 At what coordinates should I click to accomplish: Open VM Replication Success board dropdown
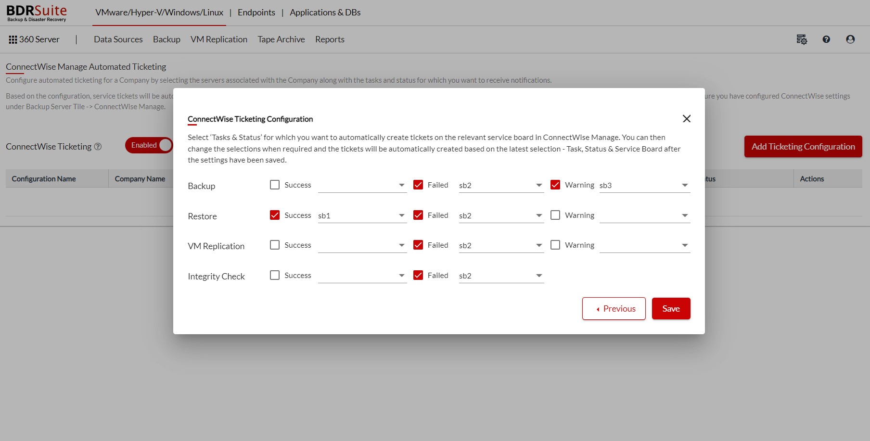(362, 245)
